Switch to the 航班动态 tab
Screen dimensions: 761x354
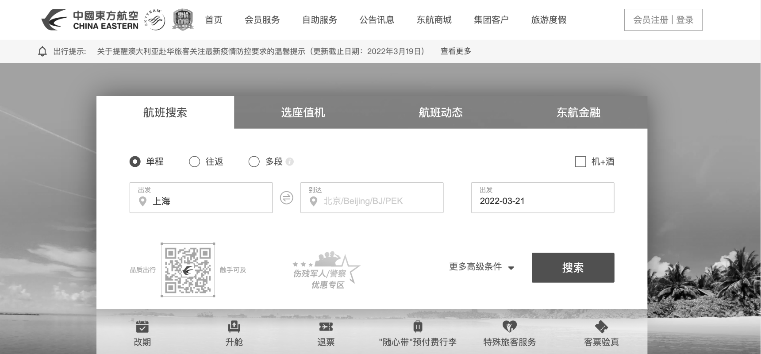(x=441, y=112)
